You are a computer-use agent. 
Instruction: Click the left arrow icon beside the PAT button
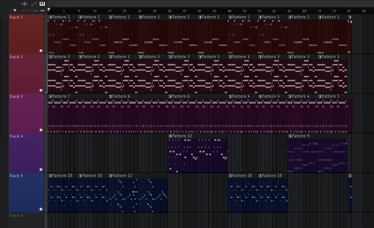(51, 3)
